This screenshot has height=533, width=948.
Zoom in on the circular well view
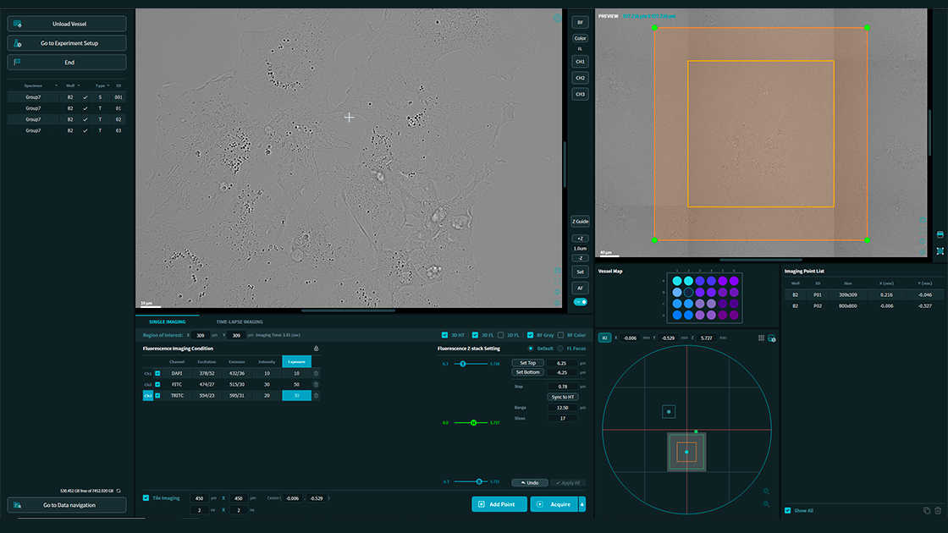[x=766, y=492]
